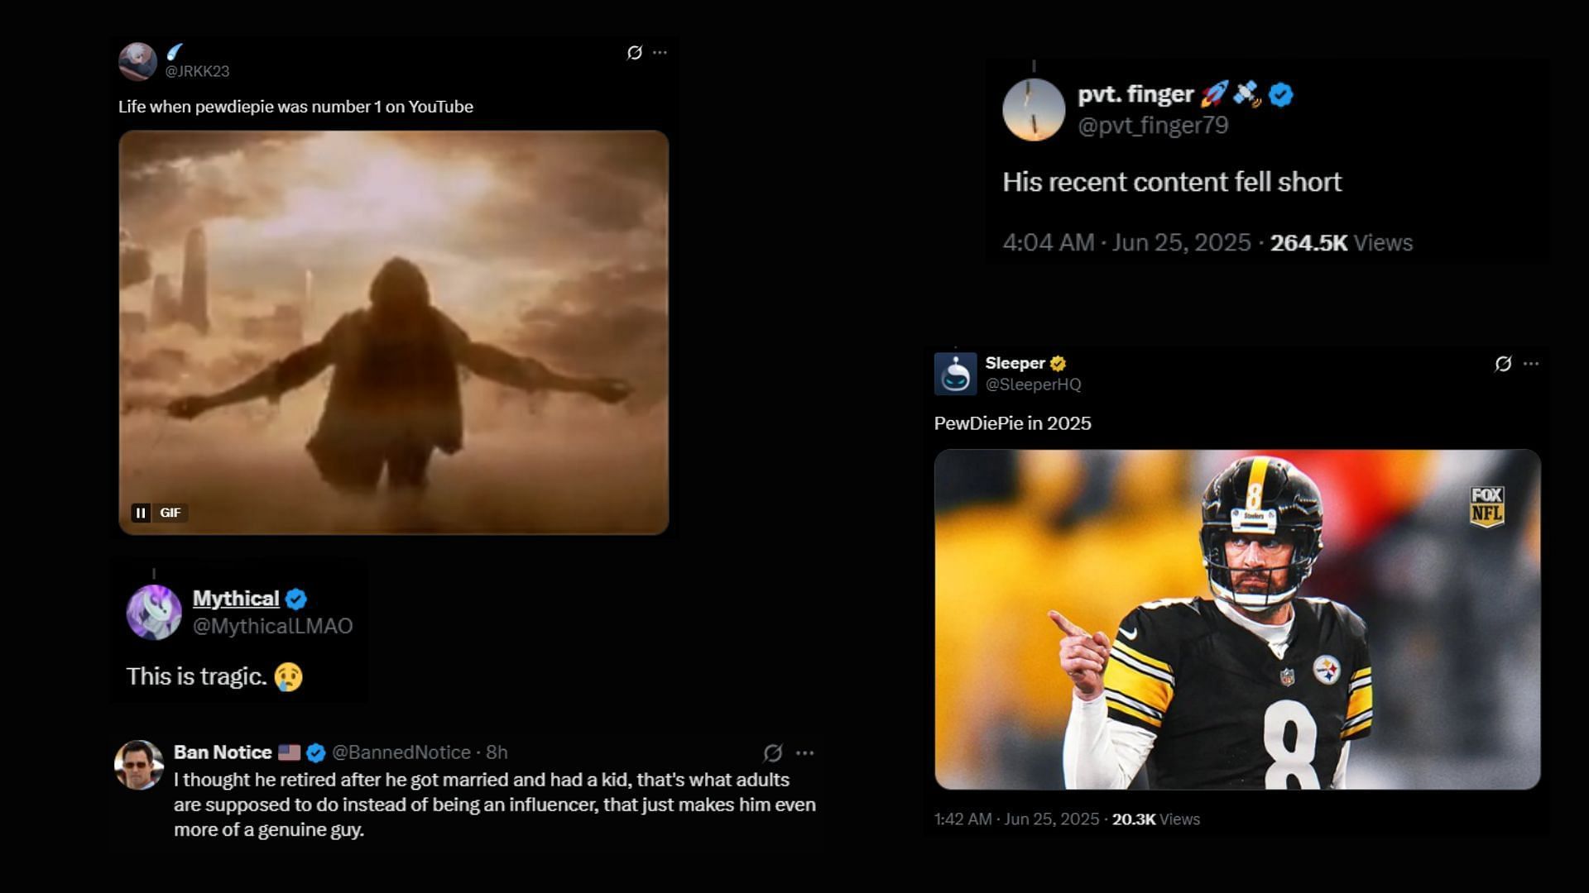Click Mythical's profile avatar
The height and width of the screenshot is (893, 1589).
(x=154, y=613)
